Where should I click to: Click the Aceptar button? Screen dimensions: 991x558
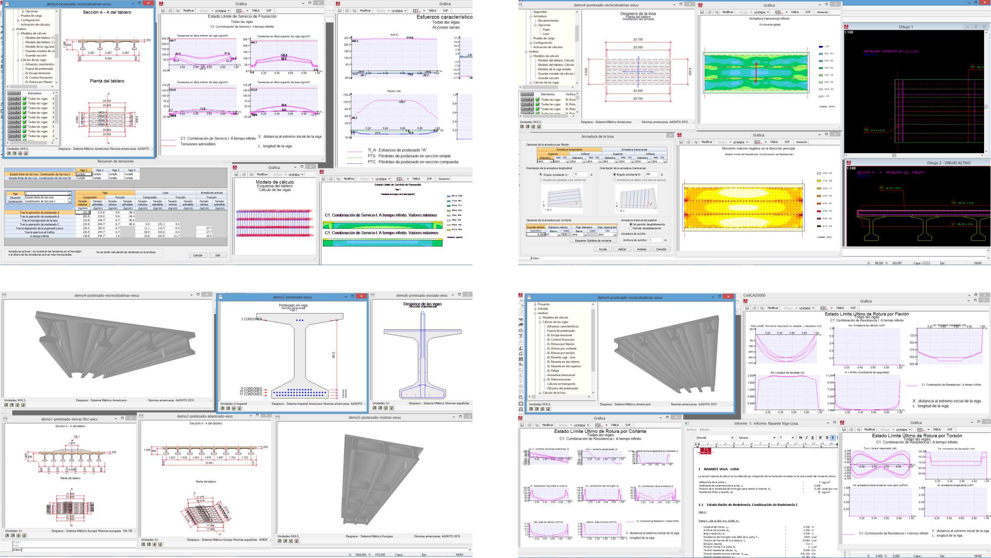pos(642,249)
